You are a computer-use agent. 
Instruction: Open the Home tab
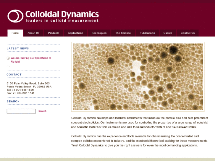click(x=15, y=33)
